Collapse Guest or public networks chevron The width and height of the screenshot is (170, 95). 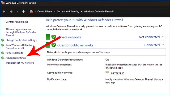163,45
